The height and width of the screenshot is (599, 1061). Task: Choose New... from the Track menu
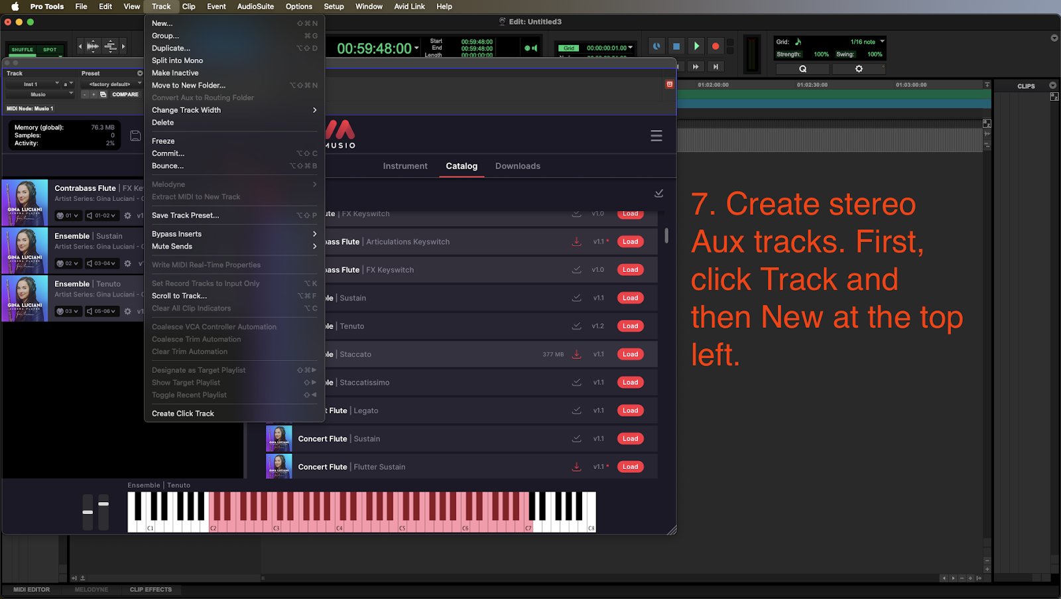234,23
